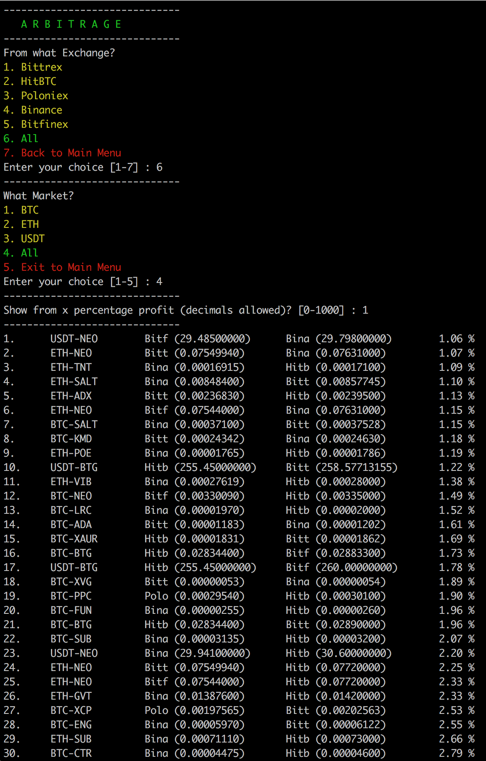Click the red '7. Back to Main Menu' line
This screenshot has height=761, width=486.
[62, 153]
